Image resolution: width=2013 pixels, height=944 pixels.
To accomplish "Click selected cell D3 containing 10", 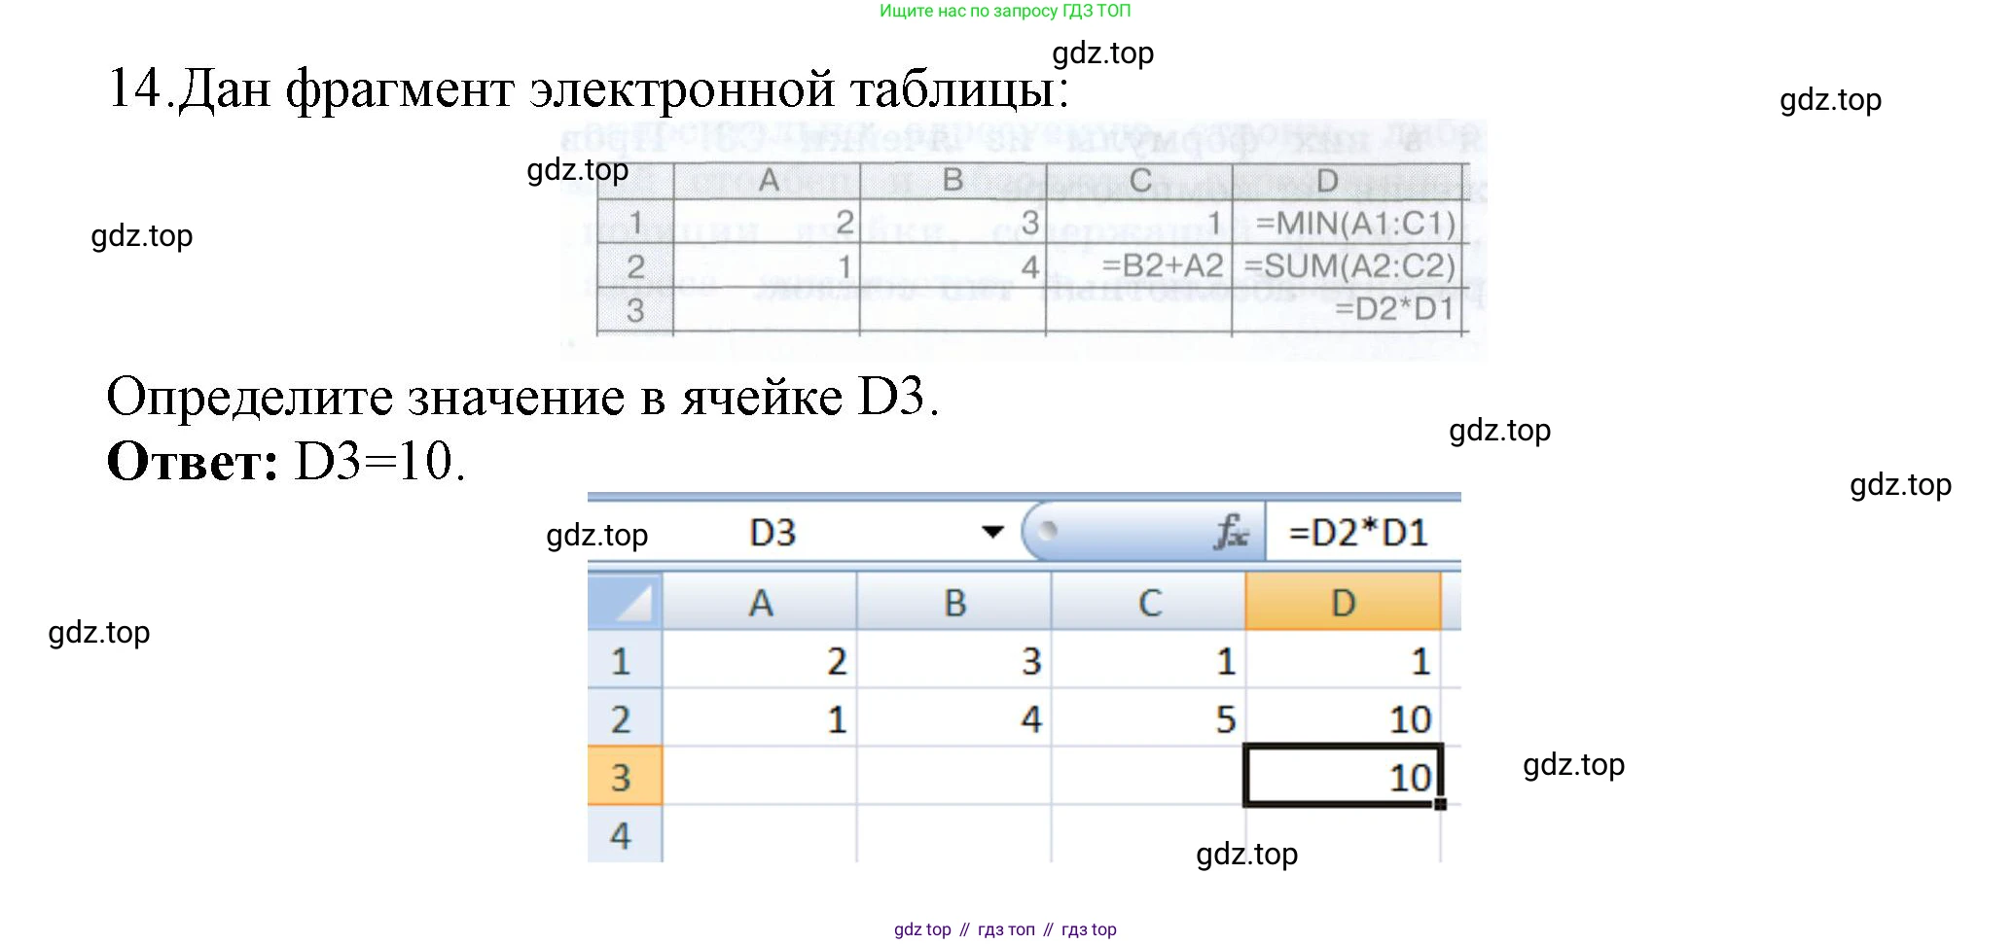I will click(x=1343, y=776).
